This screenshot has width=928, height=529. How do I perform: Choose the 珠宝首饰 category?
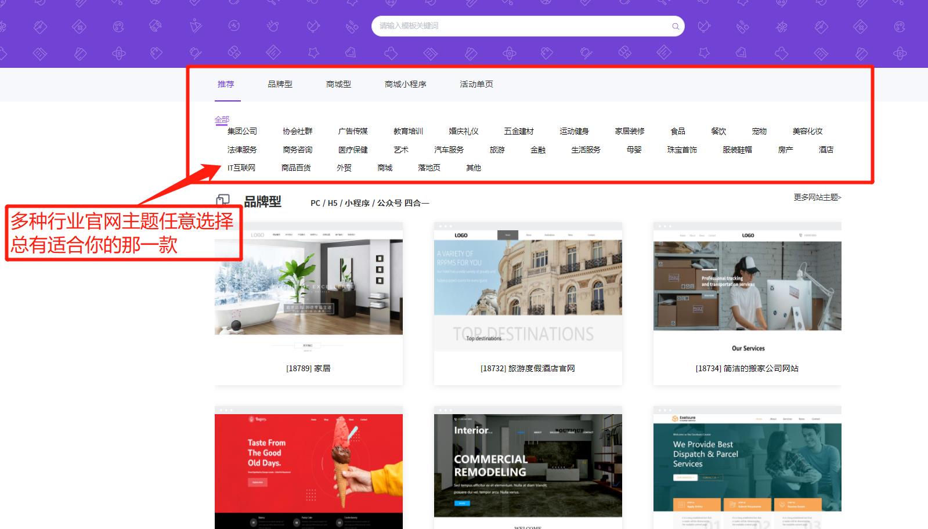pos(682,150)
